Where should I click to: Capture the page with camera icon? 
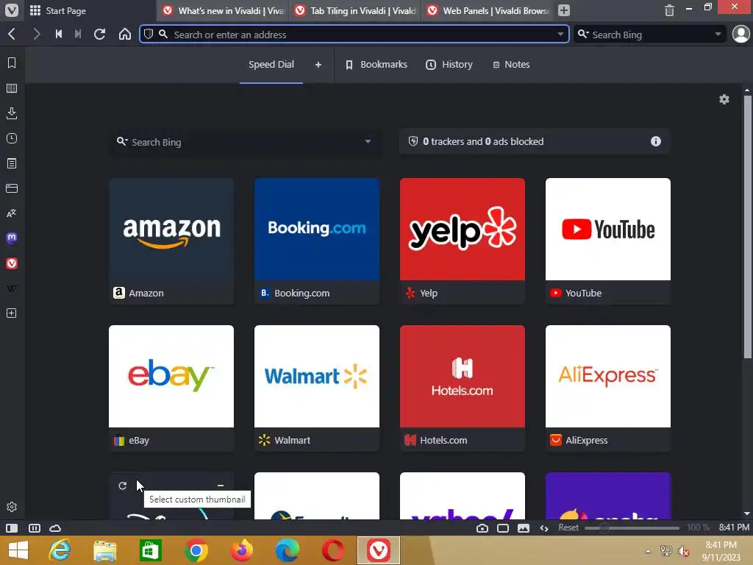[x=482, y=528]
